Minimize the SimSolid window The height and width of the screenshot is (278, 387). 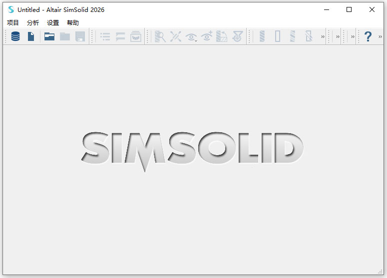point(327,9)
